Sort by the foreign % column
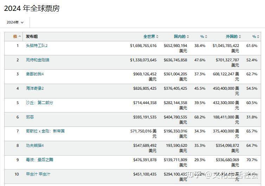The height and width of the screenshot is (186, 265). (x=256, y=36)
